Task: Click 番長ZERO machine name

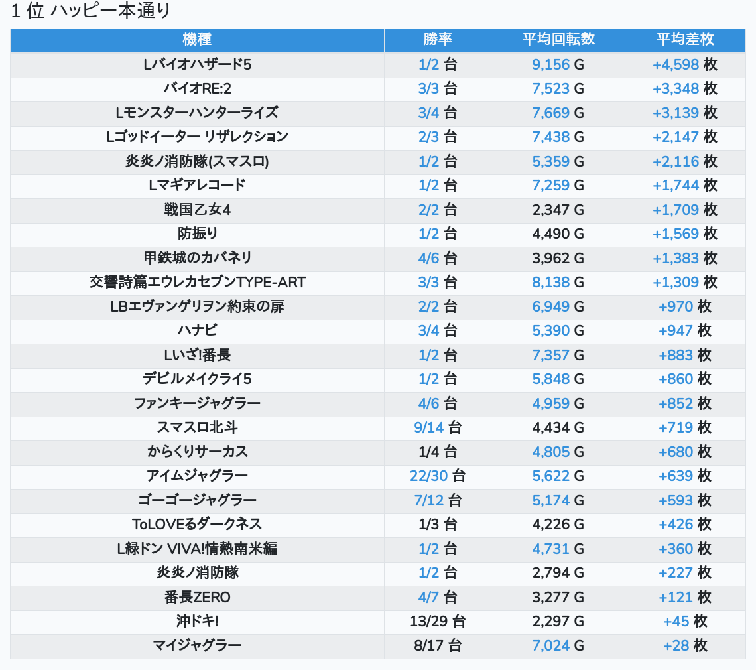Action: tap(197, 597)
